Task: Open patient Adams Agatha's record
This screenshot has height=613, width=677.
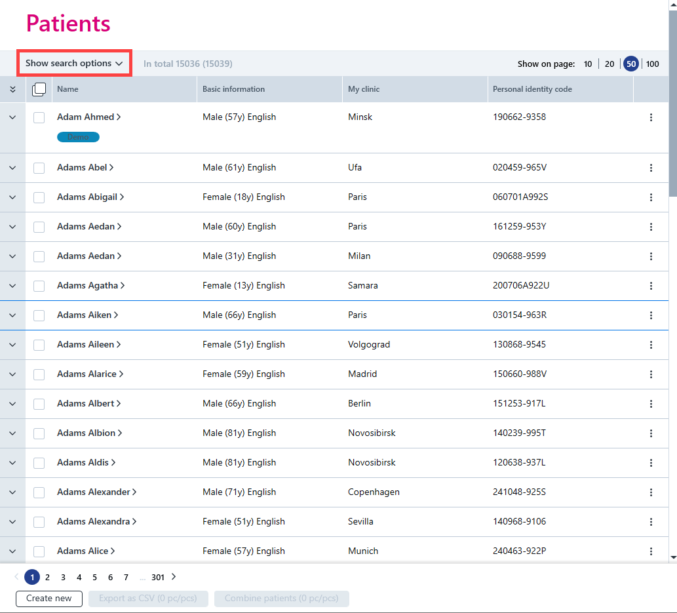Action: click(90, 286)
